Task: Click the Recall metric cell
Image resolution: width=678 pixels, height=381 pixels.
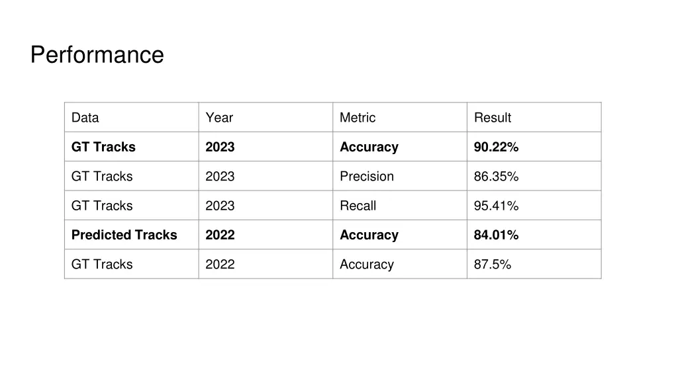Action: click(x=400, y=205)
